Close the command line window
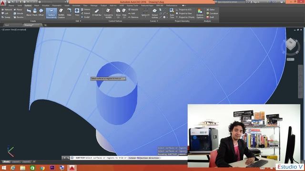 (x=64, y=158)
